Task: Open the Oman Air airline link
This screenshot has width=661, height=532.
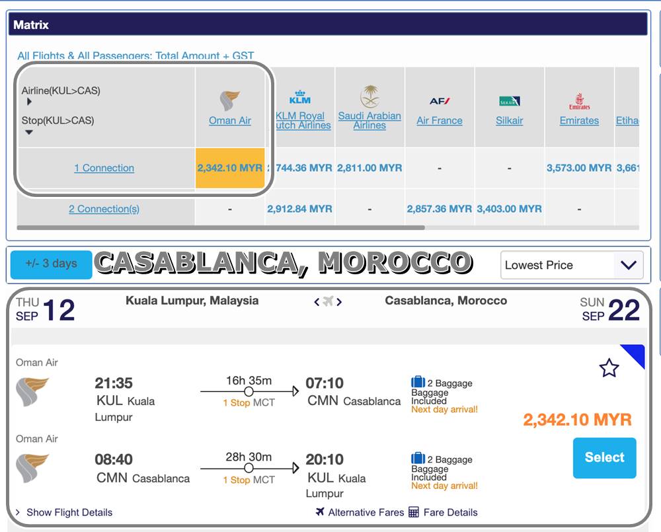Action: click(x=230, y=120)
